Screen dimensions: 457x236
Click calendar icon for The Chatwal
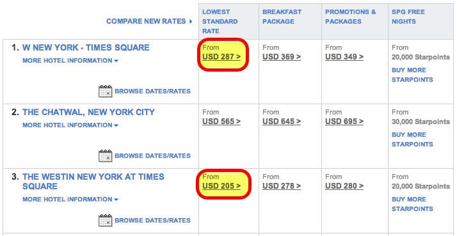coord(105,156)
